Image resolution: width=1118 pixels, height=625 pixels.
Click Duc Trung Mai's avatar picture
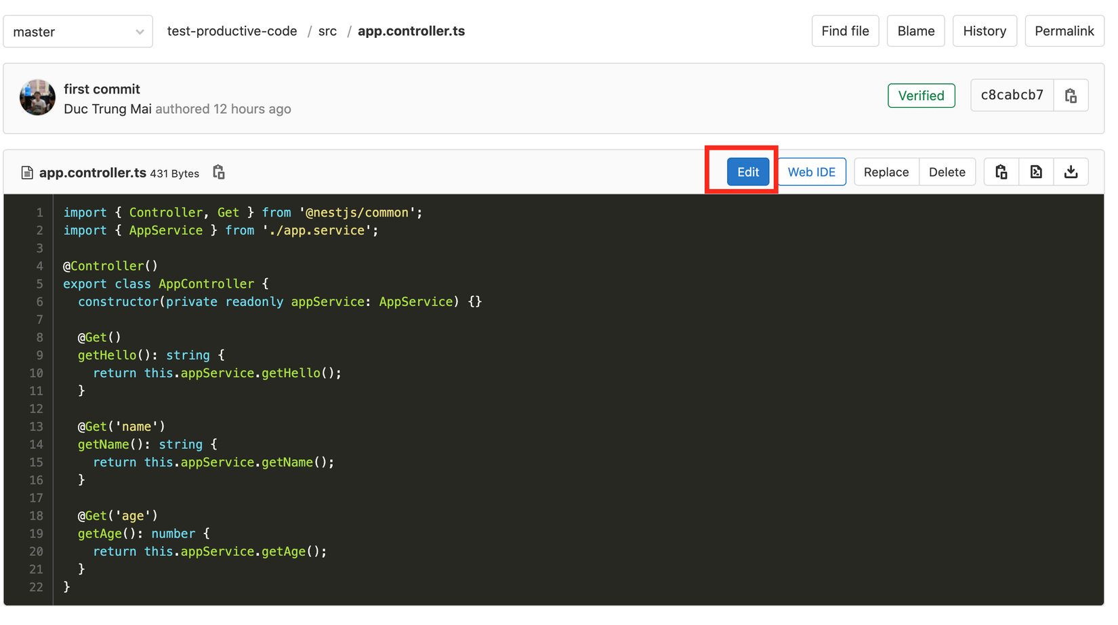coord(37,98)
